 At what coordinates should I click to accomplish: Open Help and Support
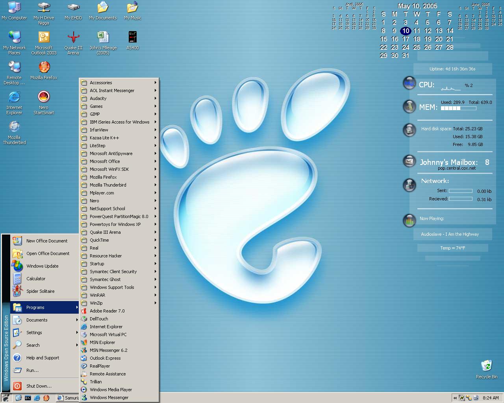(45, 358)
